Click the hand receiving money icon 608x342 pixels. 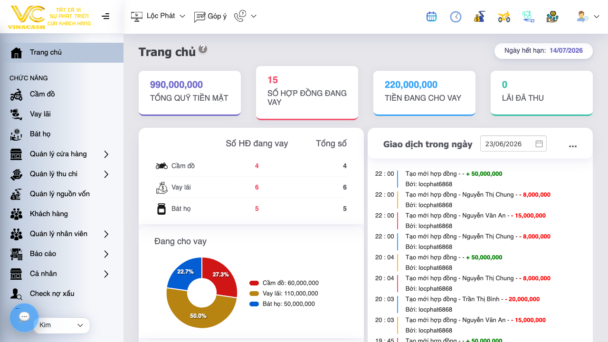(x=528, y=17)
